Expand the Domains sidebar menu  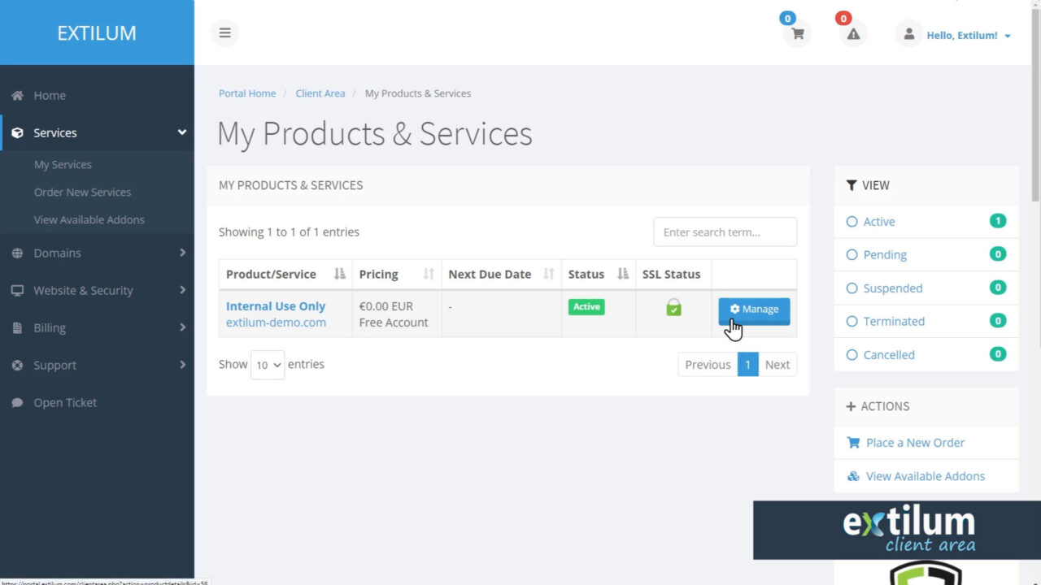(57, 253)
